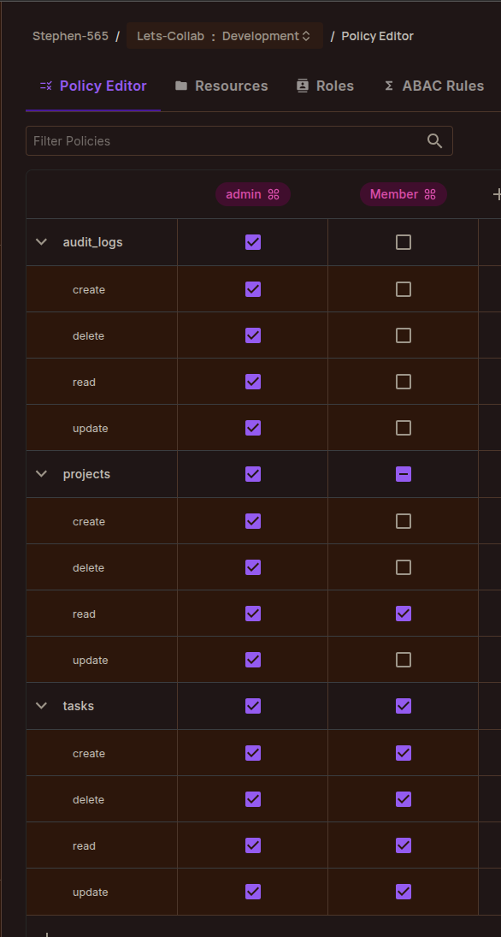This screenshot has width=501, height=937.
Task: Click the Policy Editor tab's list icon
Action: click(x=46, y=86)
